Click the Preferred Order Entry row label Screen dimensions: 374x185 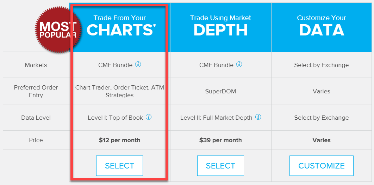point(36,91)
